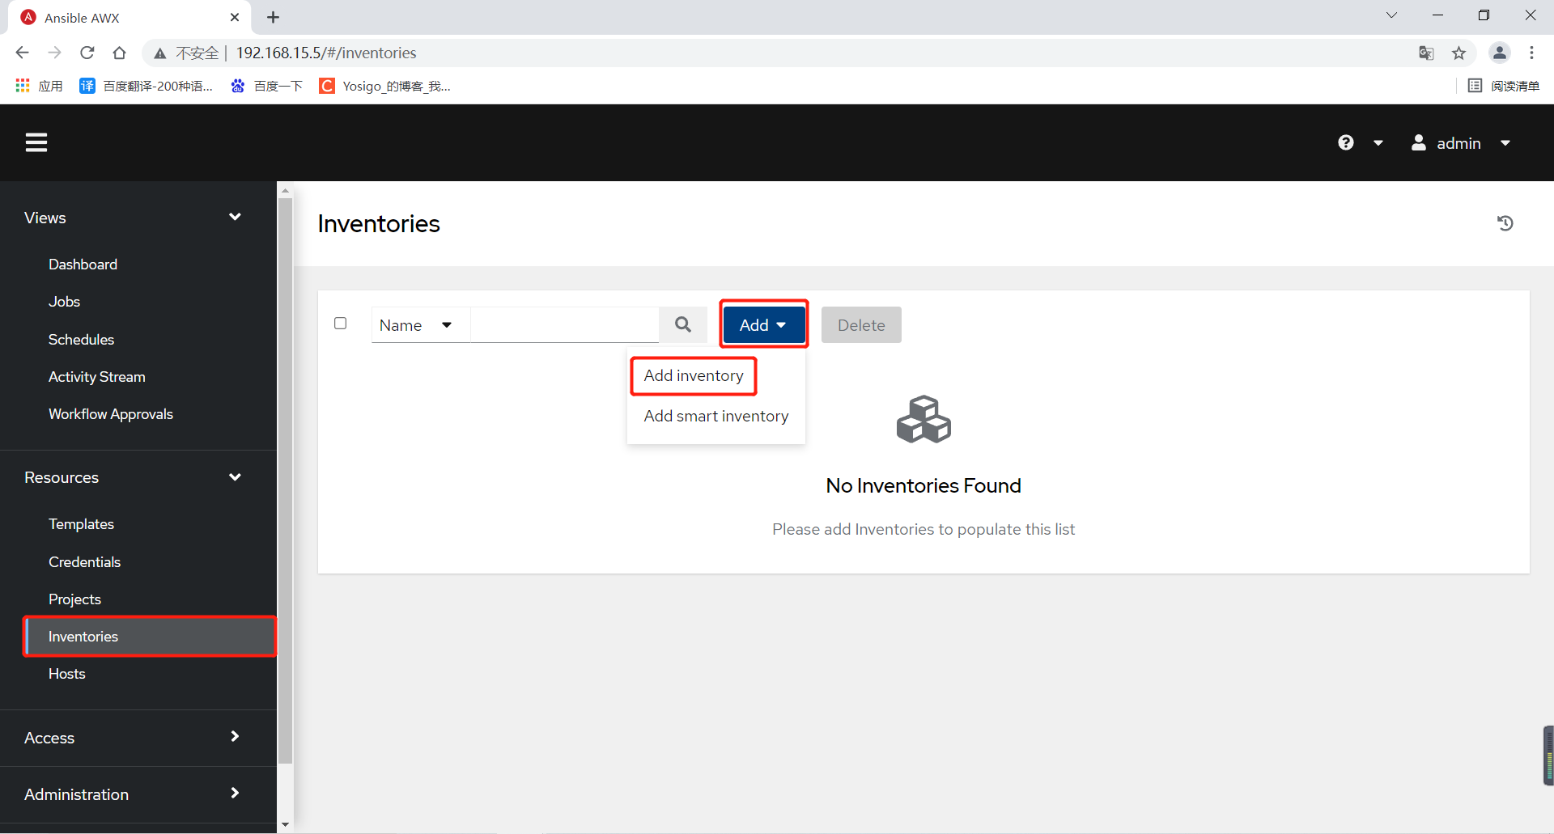Click into the search text field
This screenshot has width=1554, height=834.
pyautogui.click(x=565, y=324)
